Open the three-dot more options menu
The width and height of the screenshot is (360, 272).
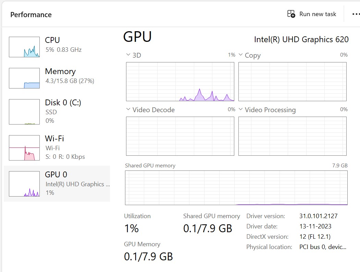point(356,14)
